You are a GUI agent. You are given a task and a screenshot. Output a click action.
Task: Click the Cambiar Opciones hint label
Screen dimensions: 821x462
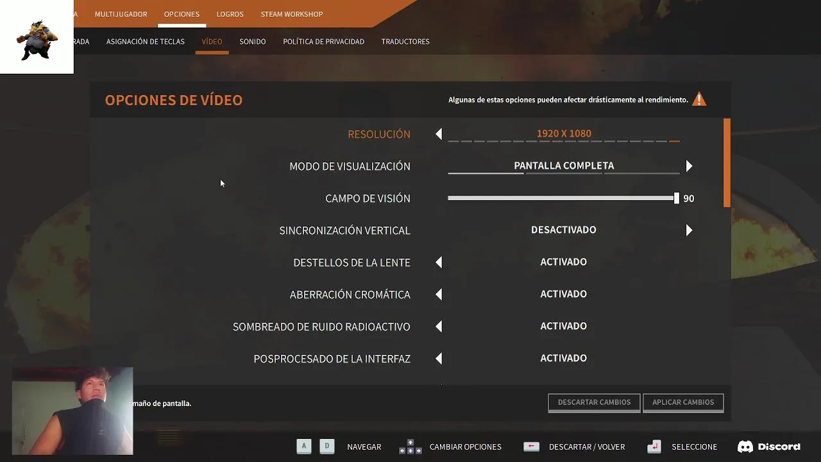click(466, 447)
